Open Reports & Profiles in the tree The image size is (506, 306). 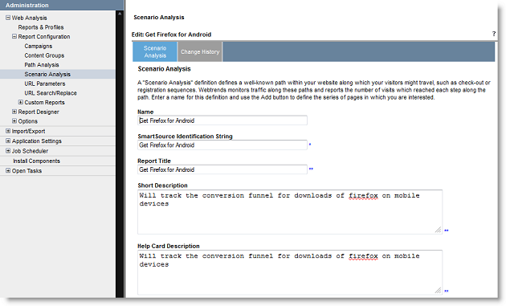(x=41, y=27)
